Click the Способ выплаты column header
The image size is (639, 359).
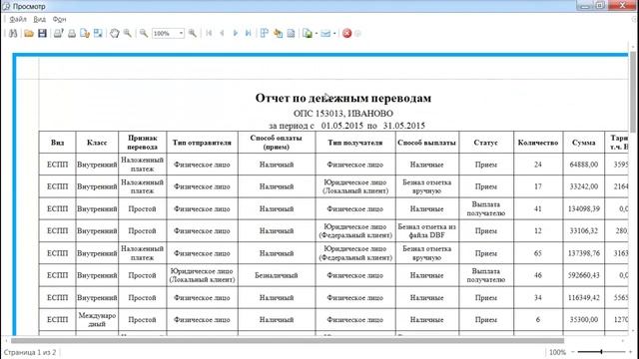point(426,143)
